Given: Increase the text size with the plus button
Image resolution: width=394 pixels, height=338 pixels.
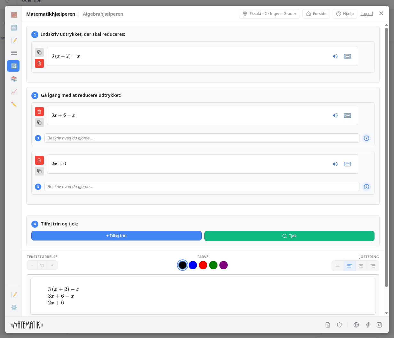Looking at the screenshot, I should click(x=52, y=265).
